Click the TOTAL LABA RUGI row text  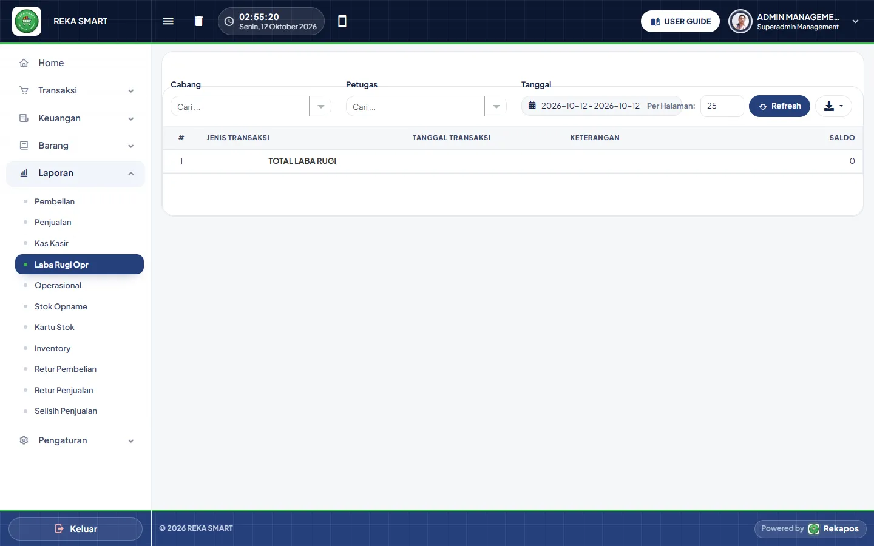pyautogui.click(x=302, y=161)
